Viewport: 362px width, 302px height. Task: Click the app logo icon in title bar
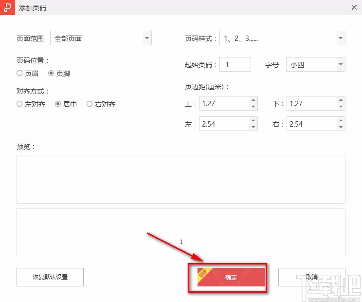pos(7,8)
